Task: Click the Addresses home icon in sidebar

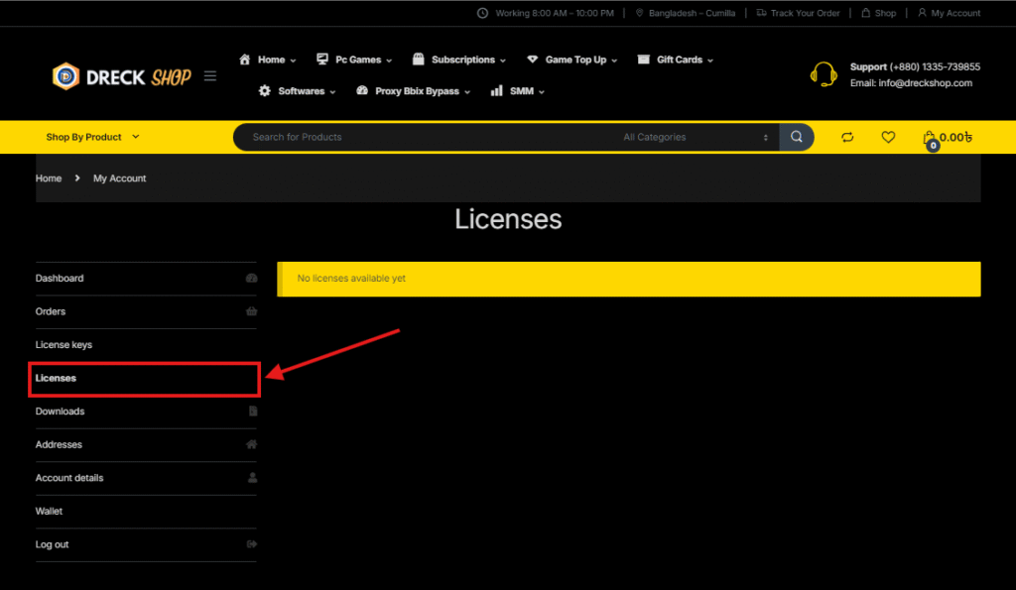Action: pyautogui.click(x=251, y=445)
